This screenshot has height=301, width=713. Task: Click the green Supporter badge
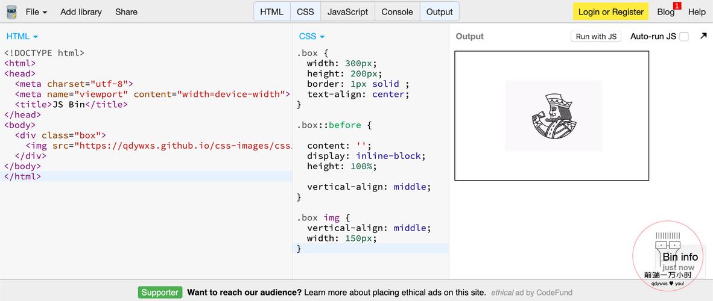pos(160,293)
